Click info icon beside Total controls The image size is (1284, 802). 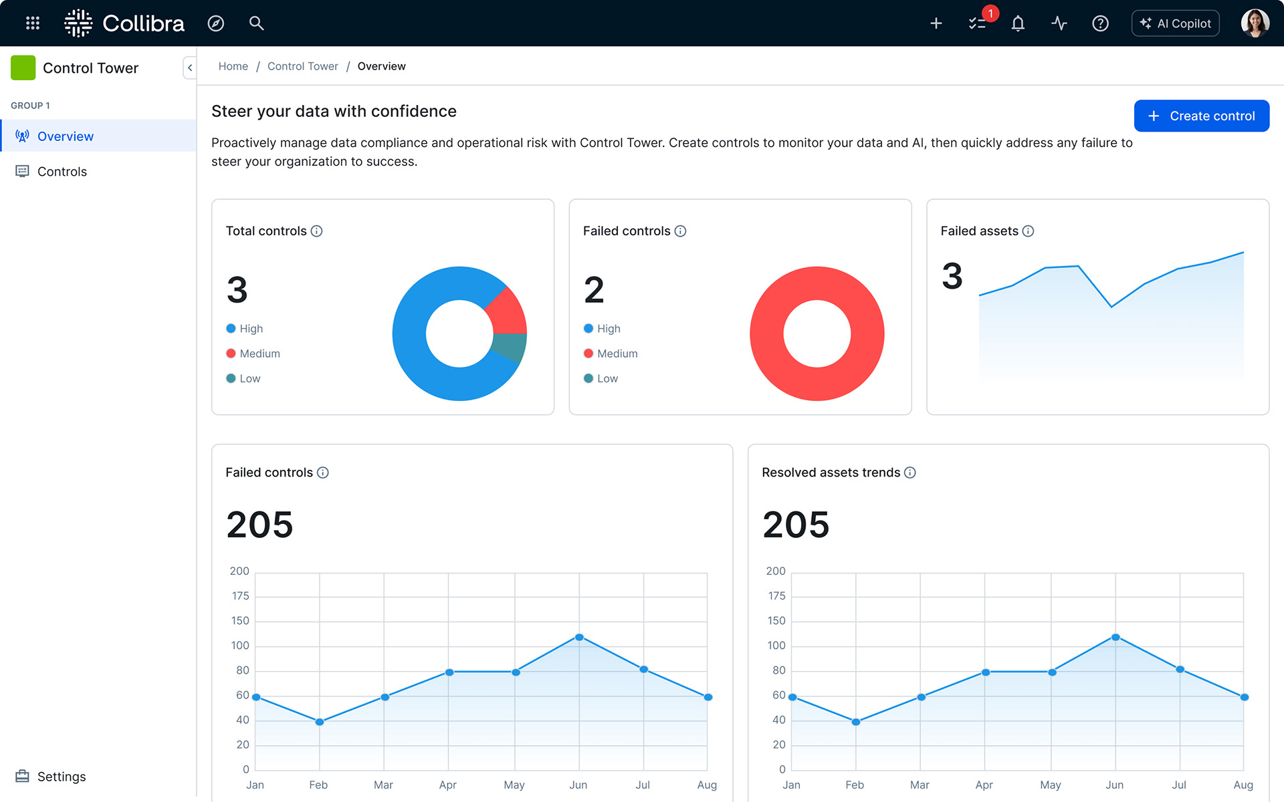317,231
